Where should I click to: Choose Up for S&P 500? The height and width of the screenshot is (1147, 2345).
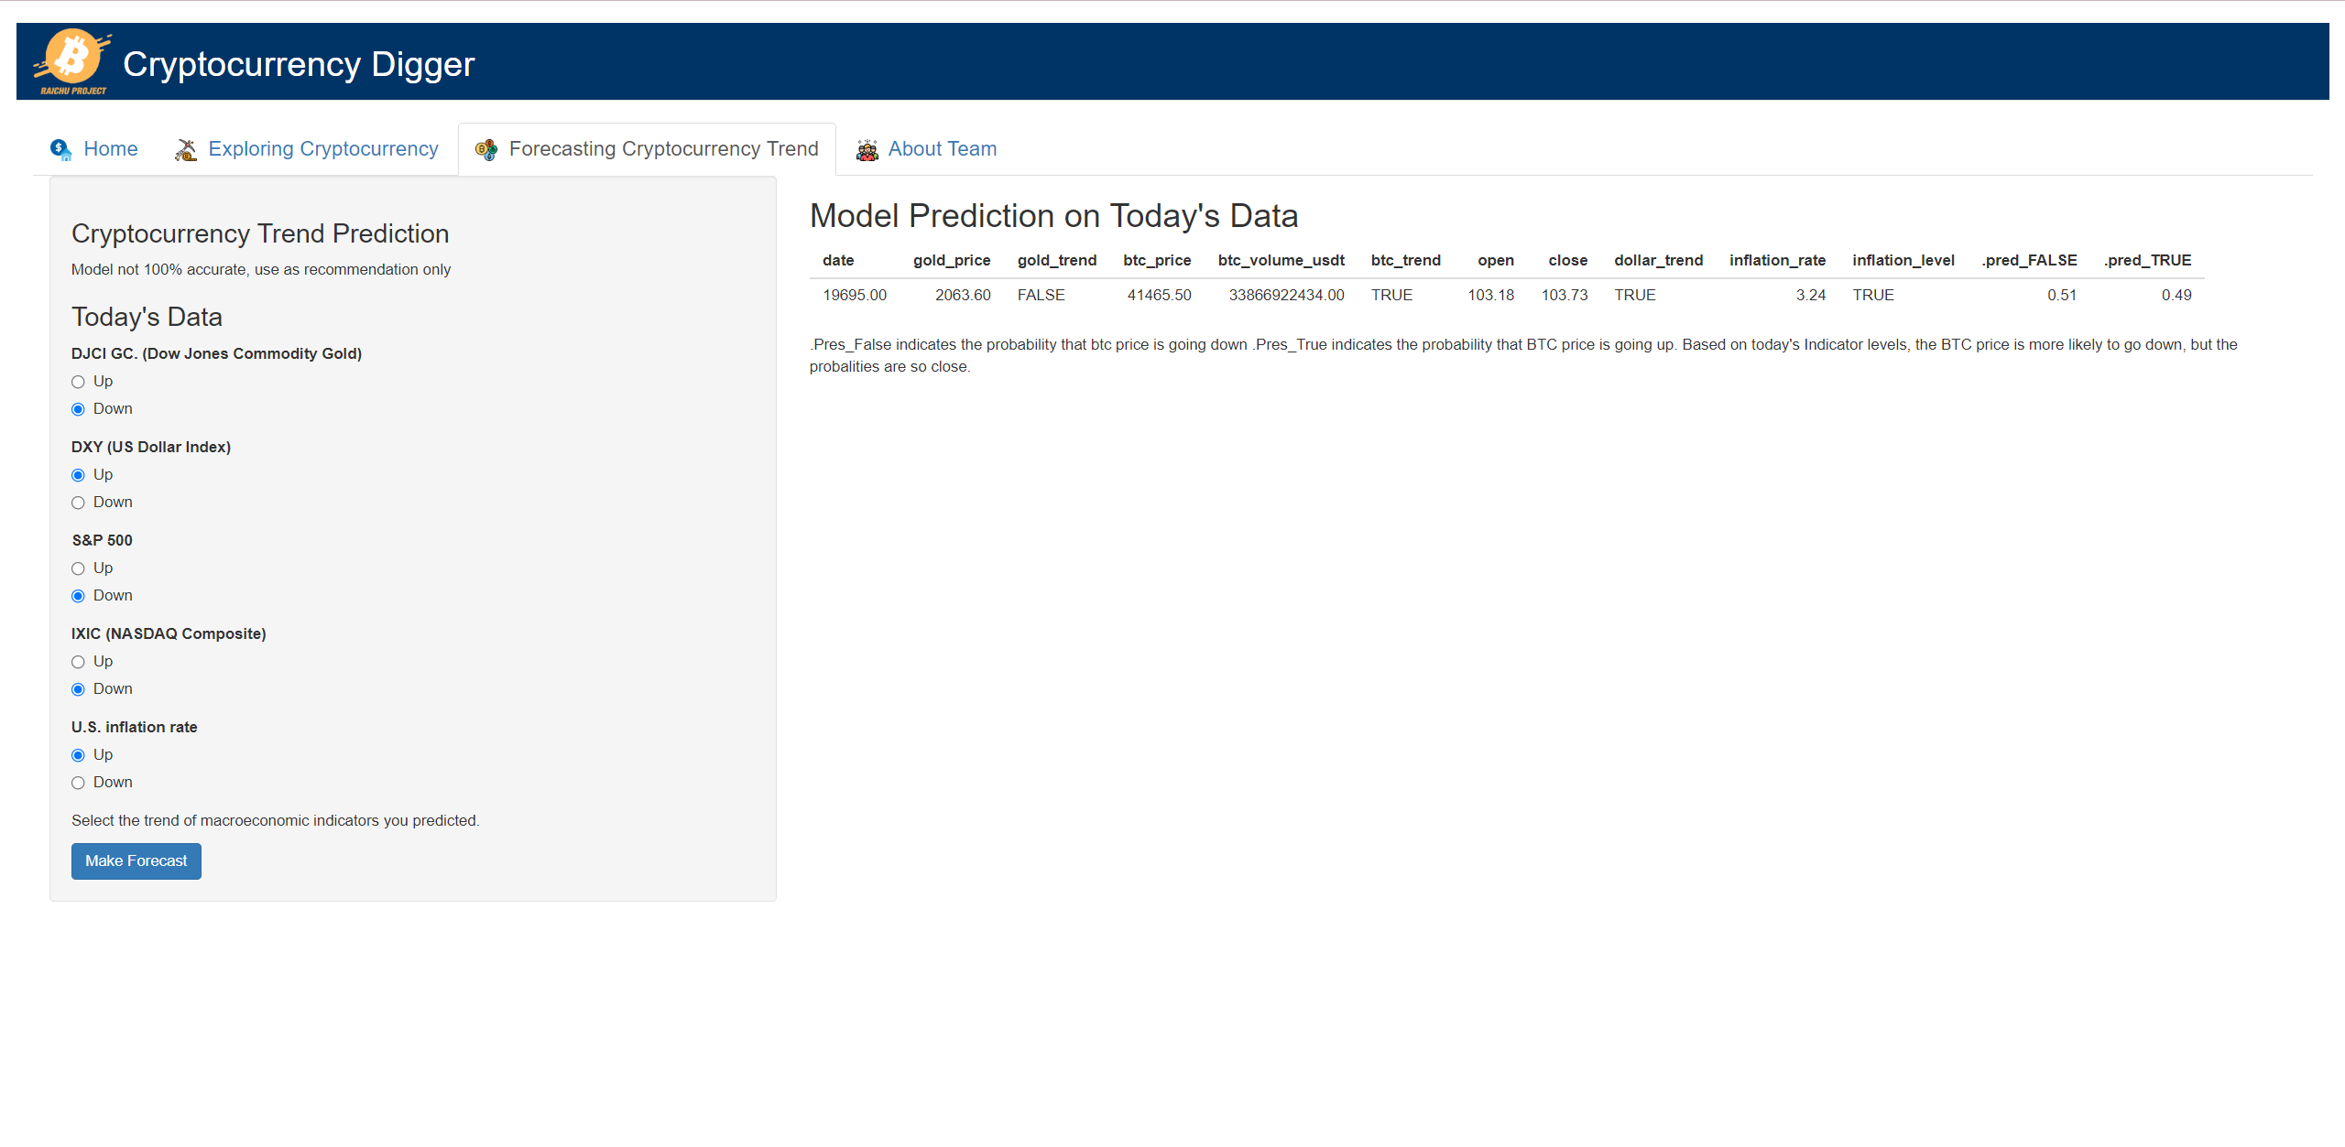coord(79,568)
